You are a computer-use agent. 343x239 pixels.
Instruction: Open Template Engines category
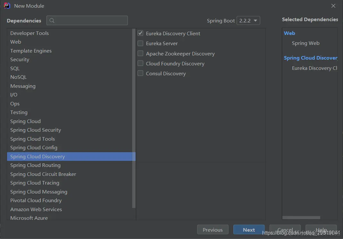[70, 51]
